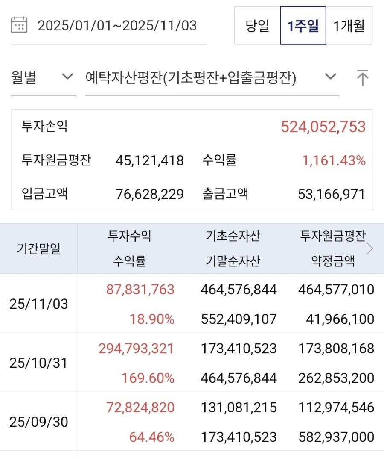Tap the 투자수익 수익률 column header
384x458 pixels.
130,248
